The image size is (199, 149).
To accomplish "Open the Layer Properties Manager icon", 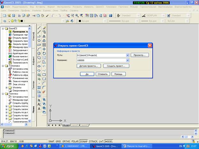I will (x=5, y=21).
